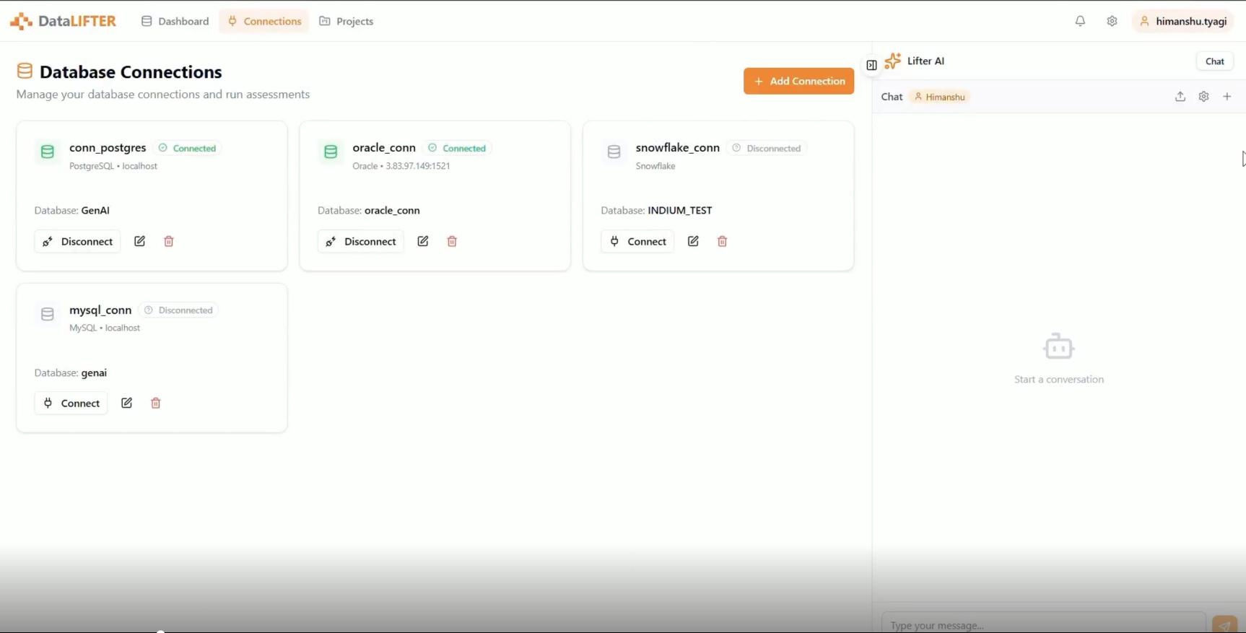This screenshot has width=1246, height=633.
Task: Click the Disconnected status badge on mysql_conn
Action: [x=179, y=310]
